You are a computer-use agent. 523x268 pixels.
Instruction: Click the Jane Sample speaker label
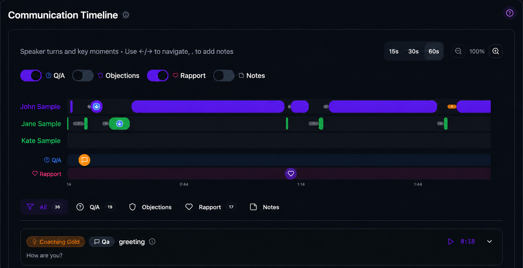(41, 124)
